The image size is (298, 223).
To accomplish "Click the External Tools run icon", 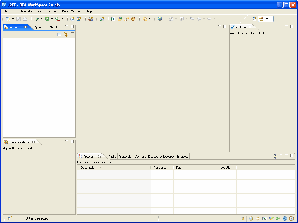I will click(58, 19).
